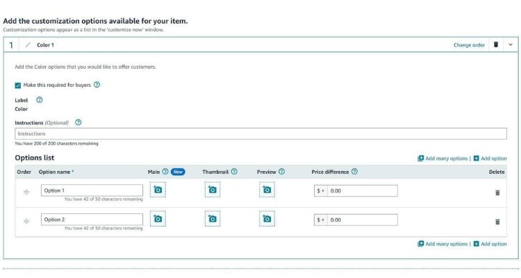Upload Thumbnail image for Option 1
Screen dimensions: 521x278
(212, 190)
